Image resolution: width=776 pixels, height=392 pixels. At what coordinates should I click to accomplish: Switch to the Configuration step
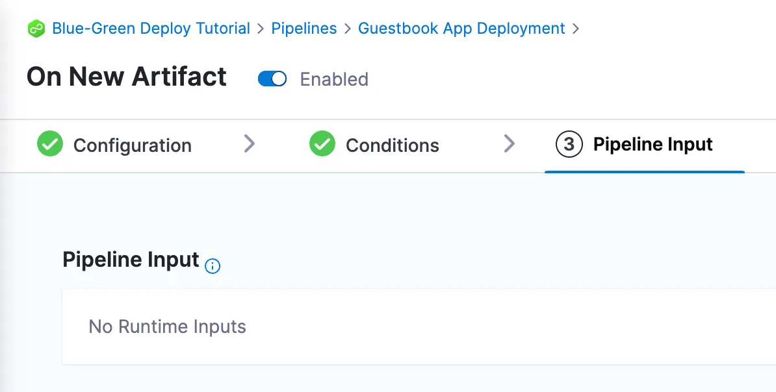coord(133,145)
